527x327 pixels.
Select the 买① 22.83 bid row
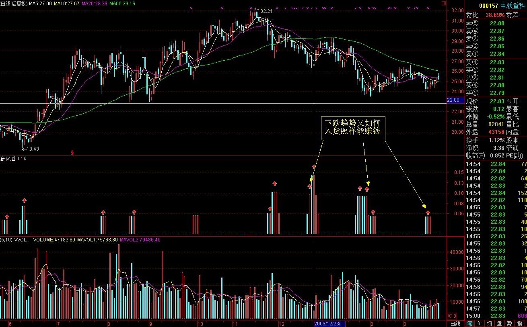[x=496, y=62]
